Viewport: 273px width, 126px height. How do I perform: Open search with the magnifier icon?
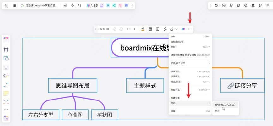pyautogui.click(x=79, y=5)
